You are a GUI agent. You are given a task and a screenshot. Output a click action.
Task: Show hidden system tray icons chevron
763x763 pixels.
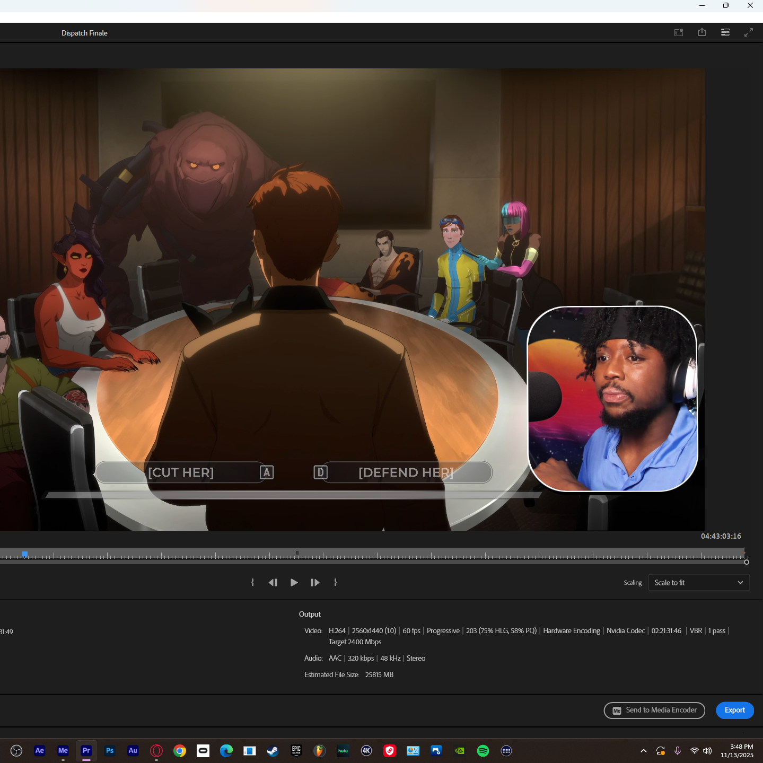(643, 750)
